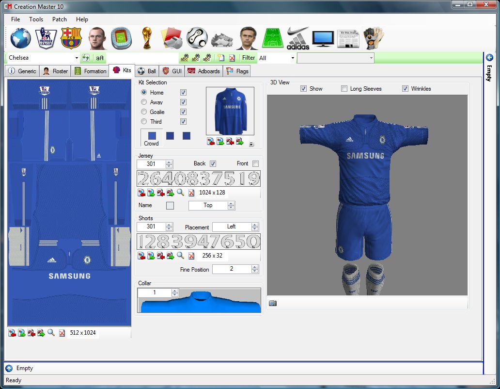Click the Fine Position stepper arrows
Viewport: 500px width, 389px height.
pyautogui.click(x=254, y=269)
